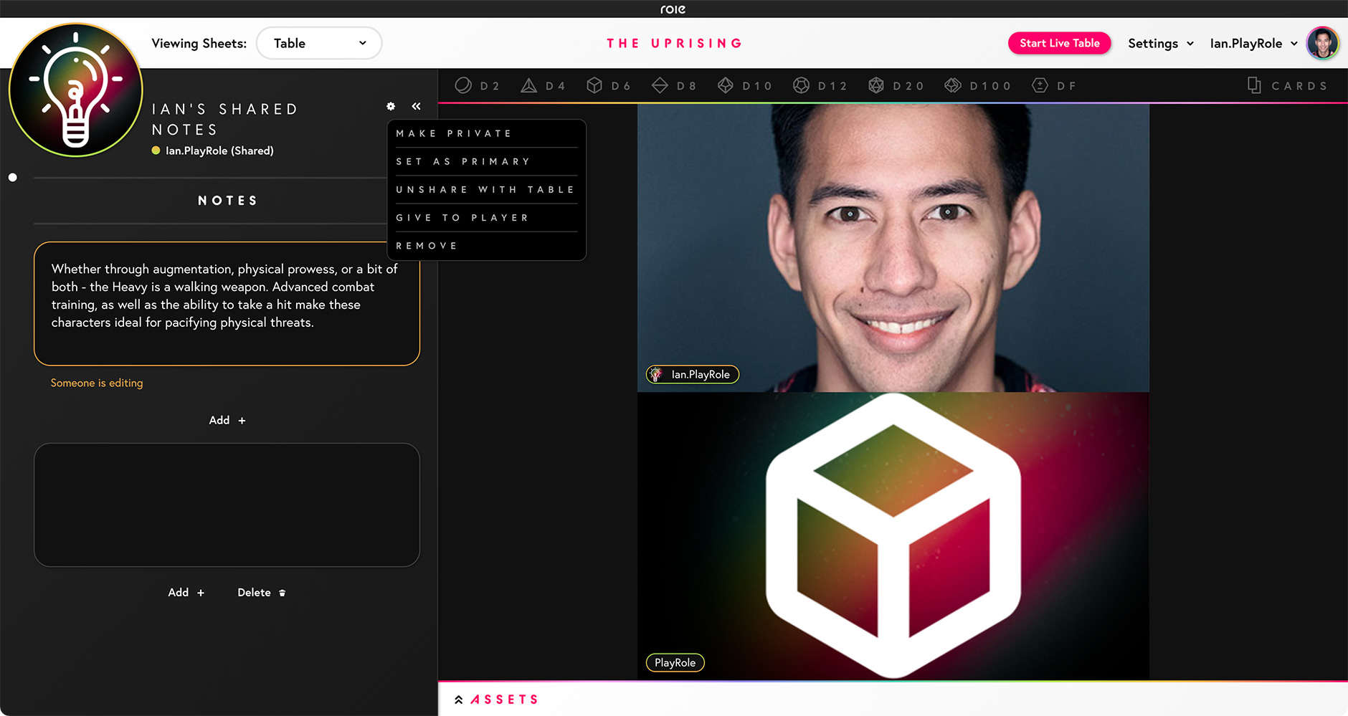The height and width of the screenshot is (716, 1348).
Task: Roll the D8 die
Action: click(673, 86)
